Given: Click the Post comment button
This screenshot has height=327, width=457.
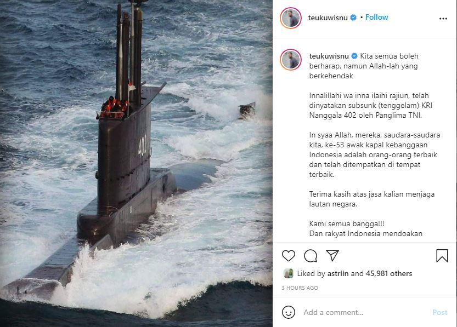Looking at the screenshot, I should click(x=439, y=312).
